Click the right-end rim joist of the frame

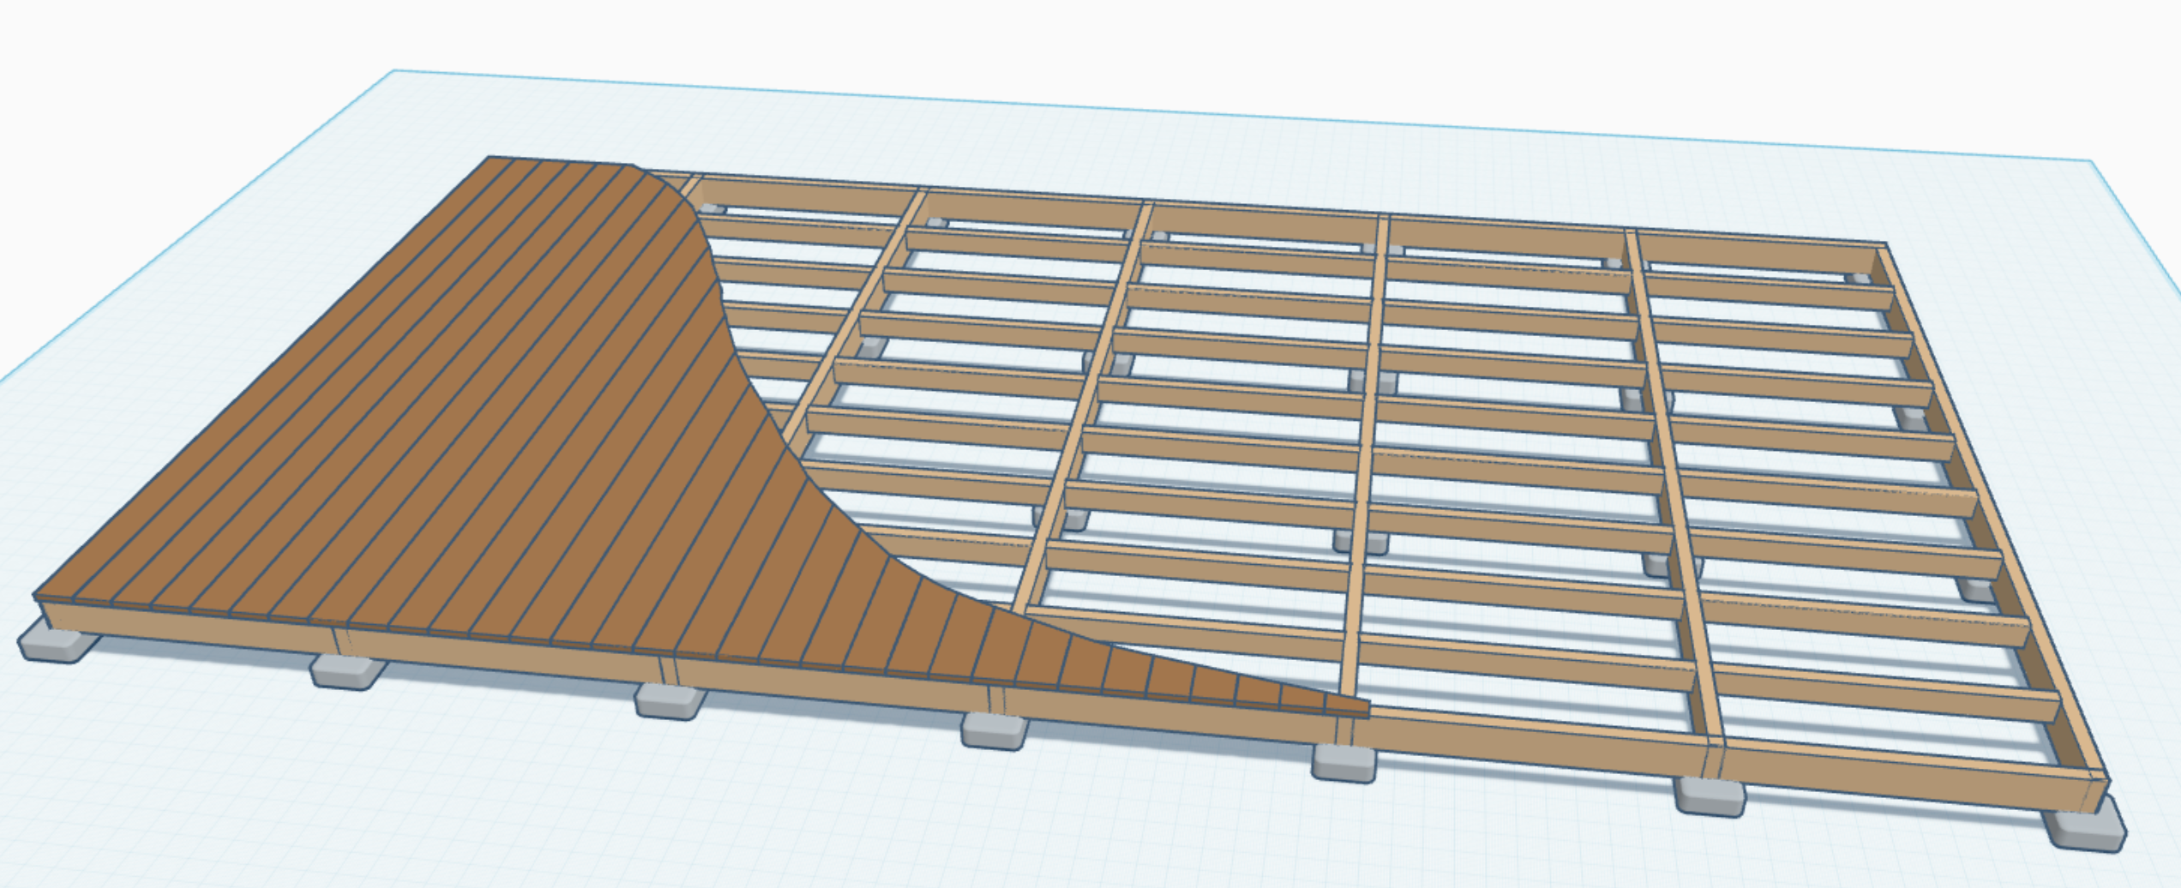click(1998, 514)
